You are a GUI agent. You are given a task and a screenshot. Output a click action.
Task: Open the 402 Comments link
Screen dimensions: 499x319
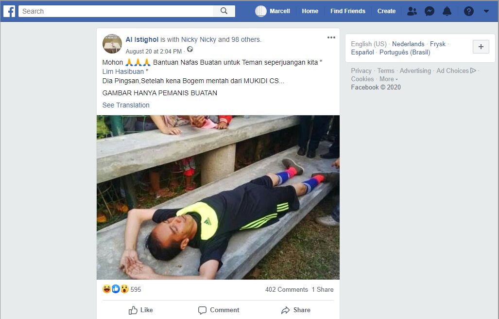pyautogui.click(x=286, y=289)
